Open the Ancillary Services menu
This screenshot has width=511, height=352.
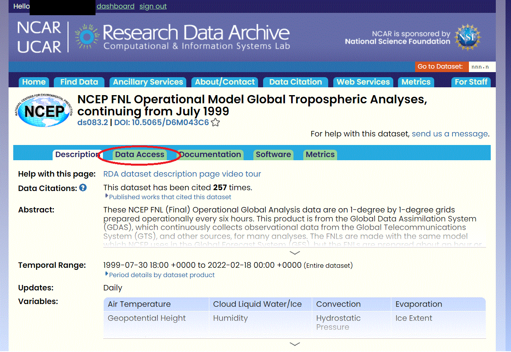coord(148,82)
